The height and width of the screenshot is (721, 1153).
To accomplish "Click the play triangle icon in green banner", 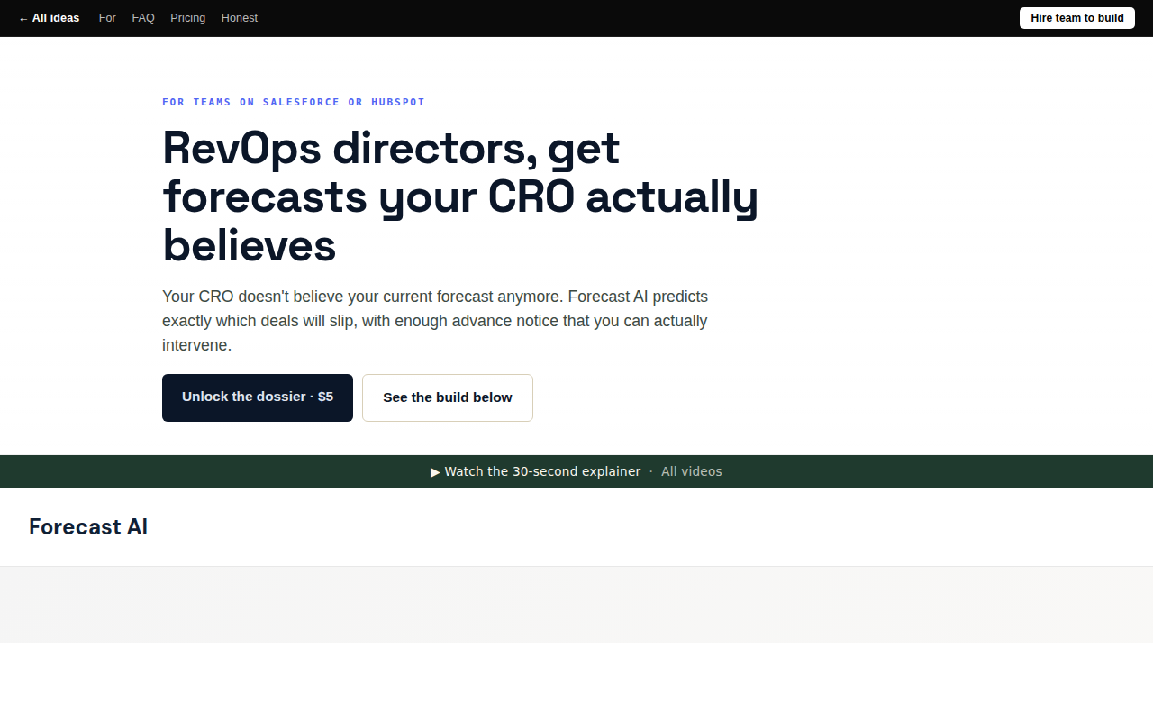I will coord(435,471).
